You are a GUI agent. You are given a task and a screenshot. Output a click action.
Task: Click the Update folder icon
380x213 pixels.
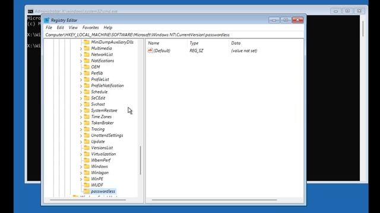[87, 141]
